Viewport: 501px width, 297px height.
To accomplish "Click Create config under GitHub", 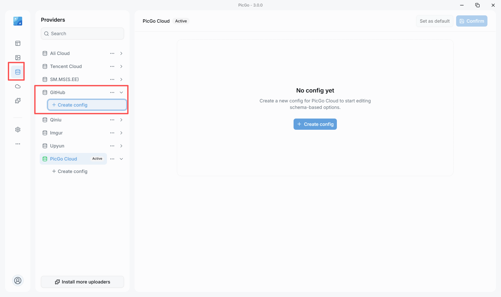I will 87,105.
